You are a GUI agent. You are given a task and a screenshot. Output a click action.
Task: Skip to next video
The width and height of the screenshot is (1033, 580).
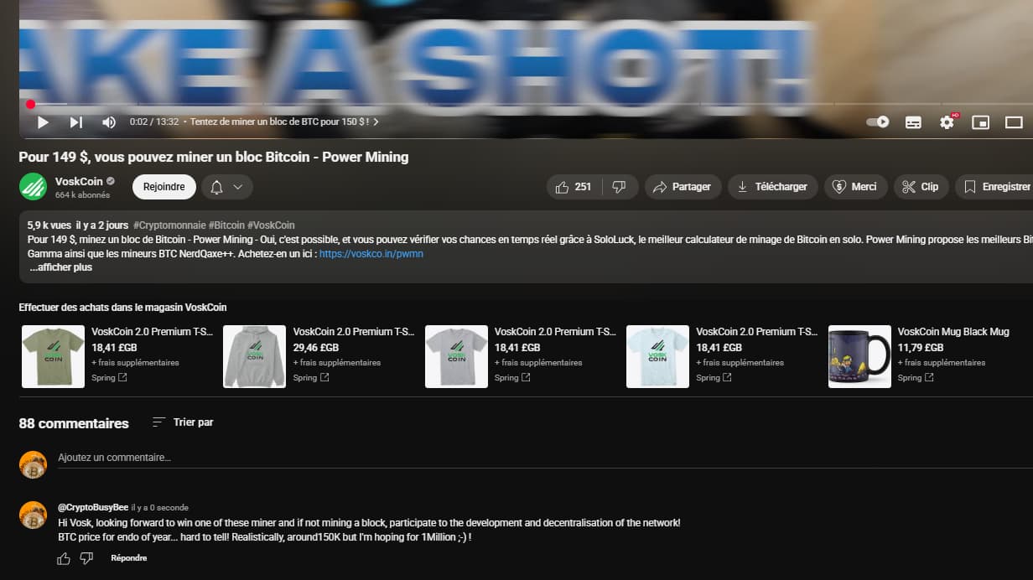tap(75, 122)
